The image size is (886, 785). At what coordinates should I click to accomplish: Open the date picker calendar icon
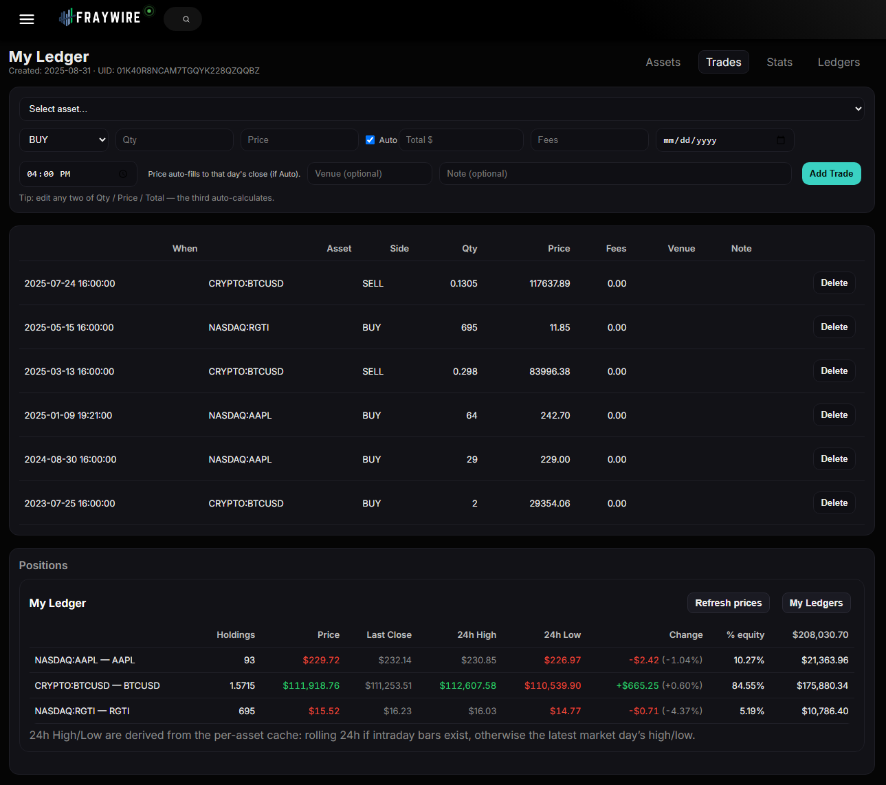coord(780,140)
